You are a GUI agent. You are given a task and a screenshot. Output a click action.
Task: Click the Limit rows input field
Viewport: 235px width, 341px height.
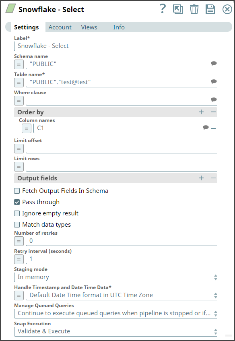click(x=121, y=166)
